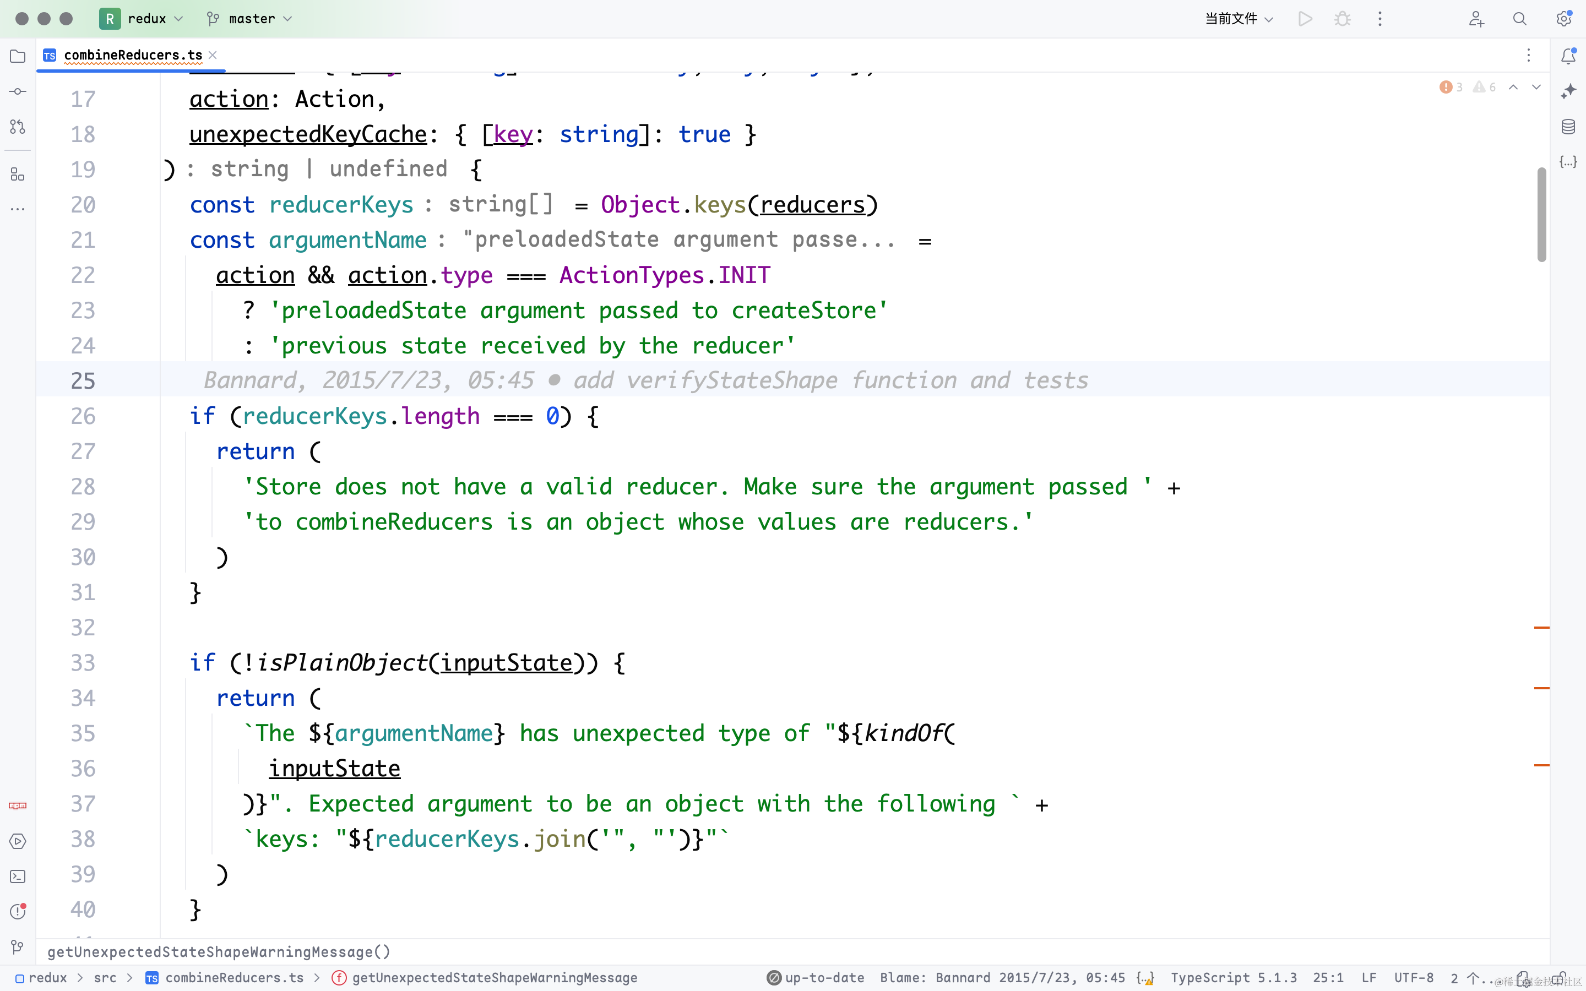This screenshot has height=991, width=1586.
Task: Jump to next highlighted error
Action: tap(1536, 87)
